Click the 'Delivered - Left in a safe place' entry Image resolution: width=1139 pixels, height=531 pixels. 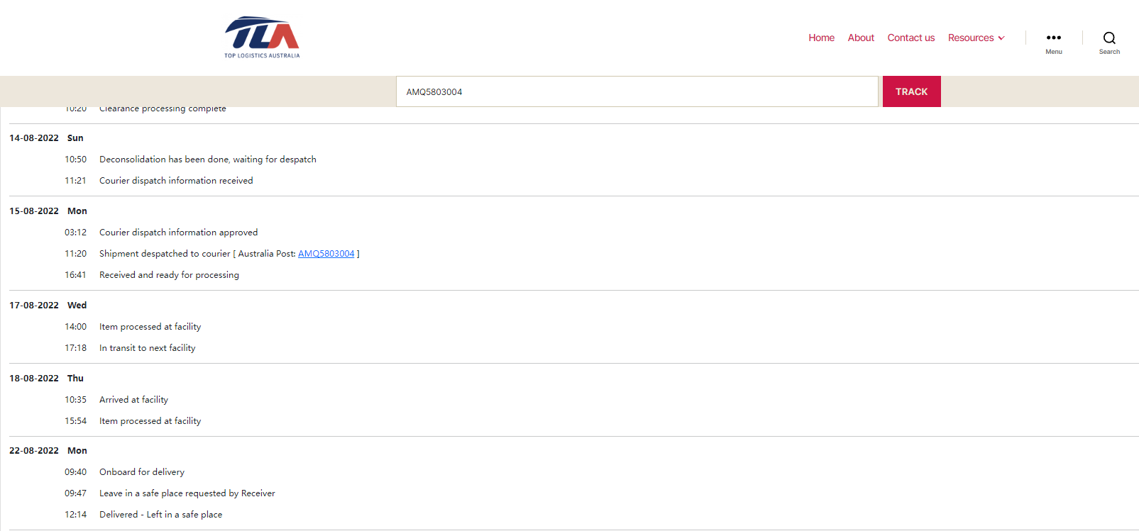click(x=160, y=515)
